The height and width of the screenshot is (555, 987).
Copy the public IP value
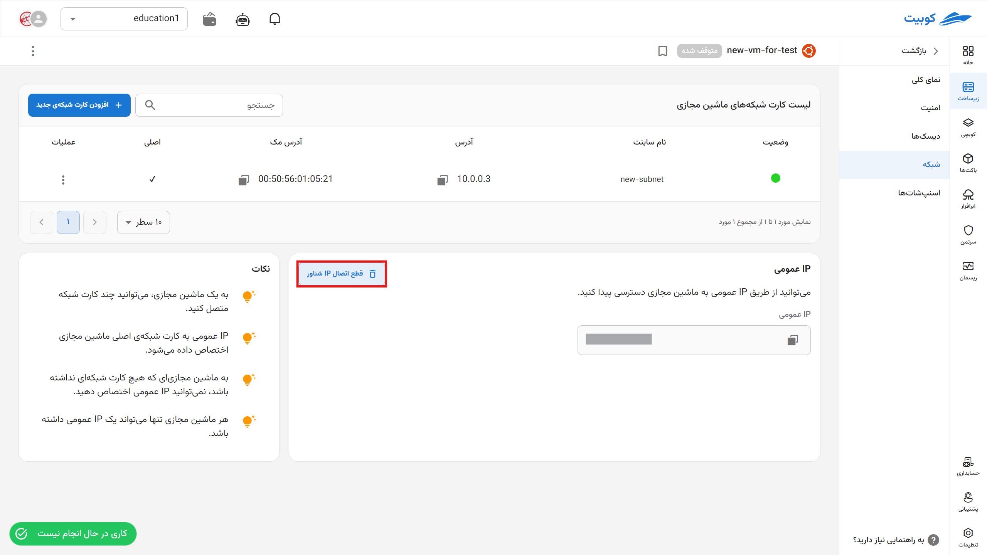[793, 340]
